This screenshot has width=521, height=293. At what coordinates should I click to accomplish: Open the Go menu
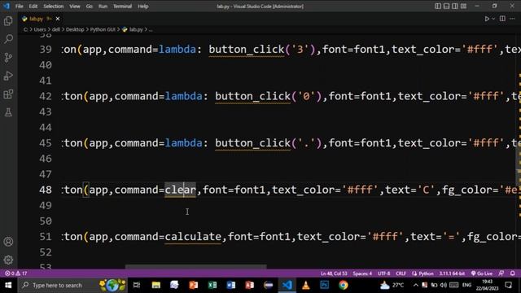click(x=89, y=7)
